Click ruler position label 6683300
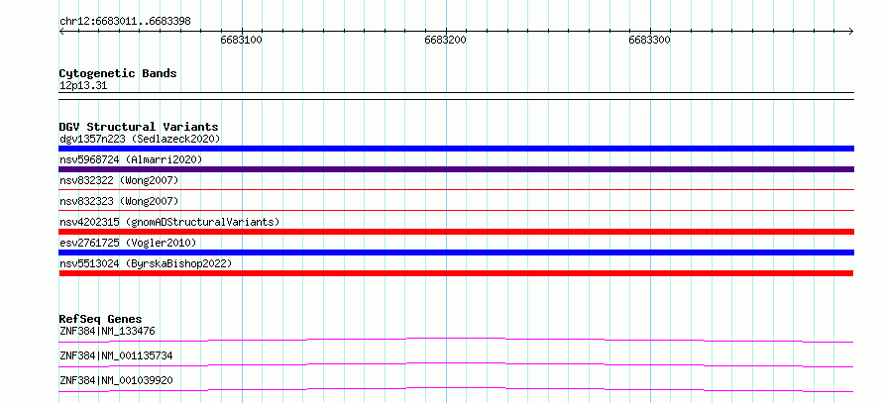Image resolution: width=882 pixels, height=403 pixels. pyautogui.click(x=650, y=41)
